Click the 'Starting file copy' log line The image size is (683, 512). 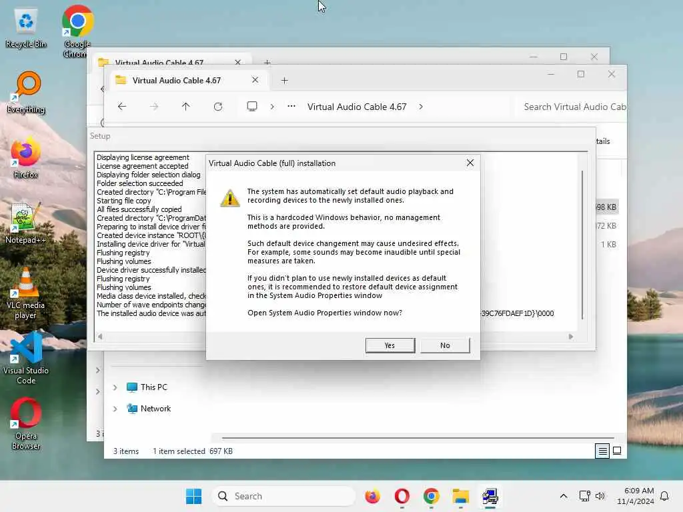(x=123, y=201)
